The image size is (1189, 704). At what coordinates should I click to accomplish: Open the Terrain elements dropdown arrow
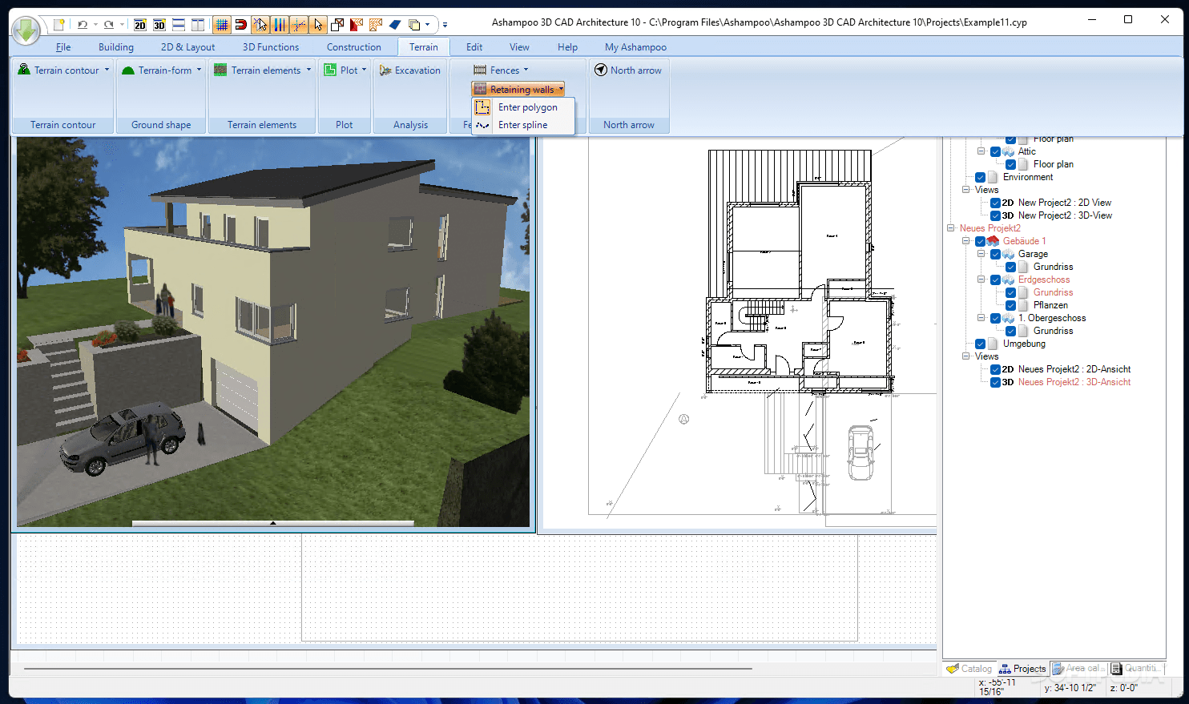[308, 70]
